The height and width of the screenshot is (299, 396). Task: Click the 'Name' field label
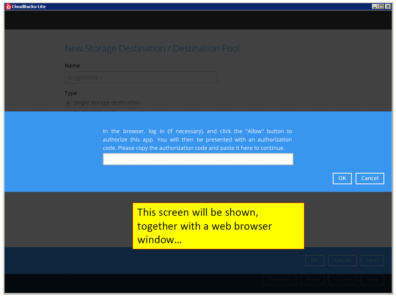pos(72,66)
